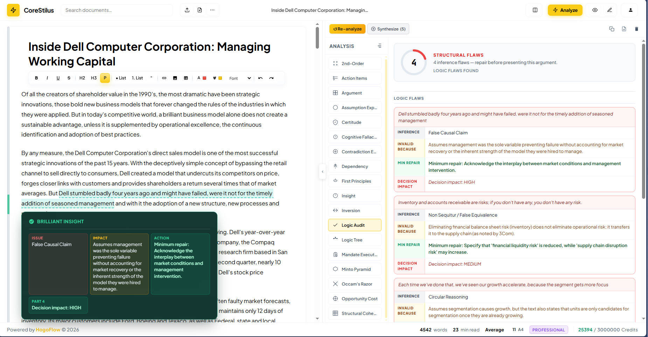Click the Synthesize (5) button
The height and width of the screenshot is (337, 648).
click(388, 29)
